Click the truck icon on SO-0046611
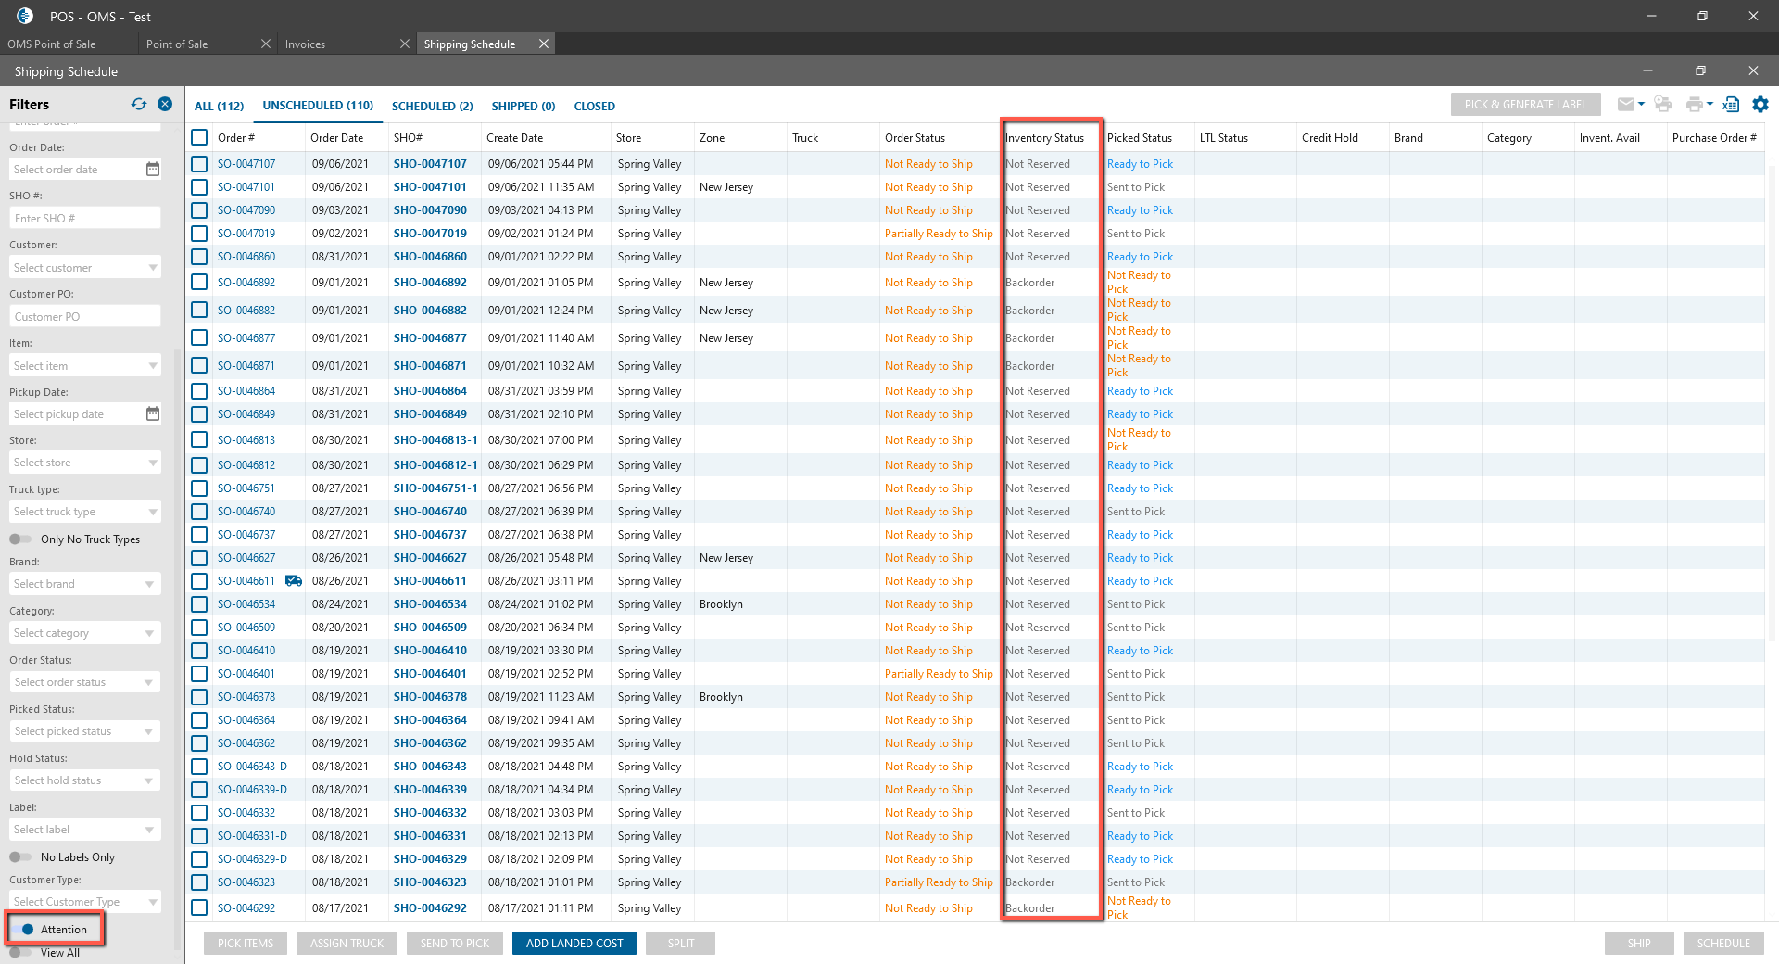The height and width of the screenshot is (964, 1779). coord(294,581)
